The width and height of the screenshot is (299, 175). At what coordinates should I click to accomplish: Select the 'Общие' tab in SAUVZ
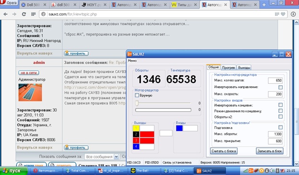[x=214, y=67]
